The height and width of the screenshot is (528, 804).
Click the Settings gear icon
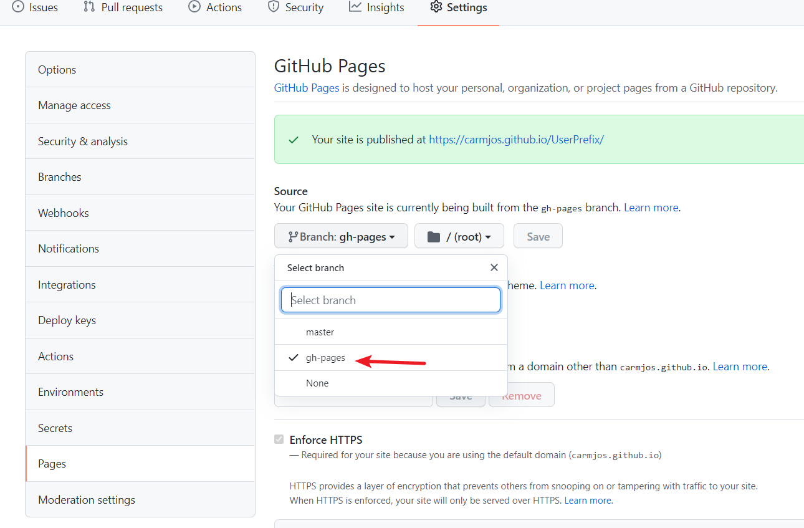[436, 7]
